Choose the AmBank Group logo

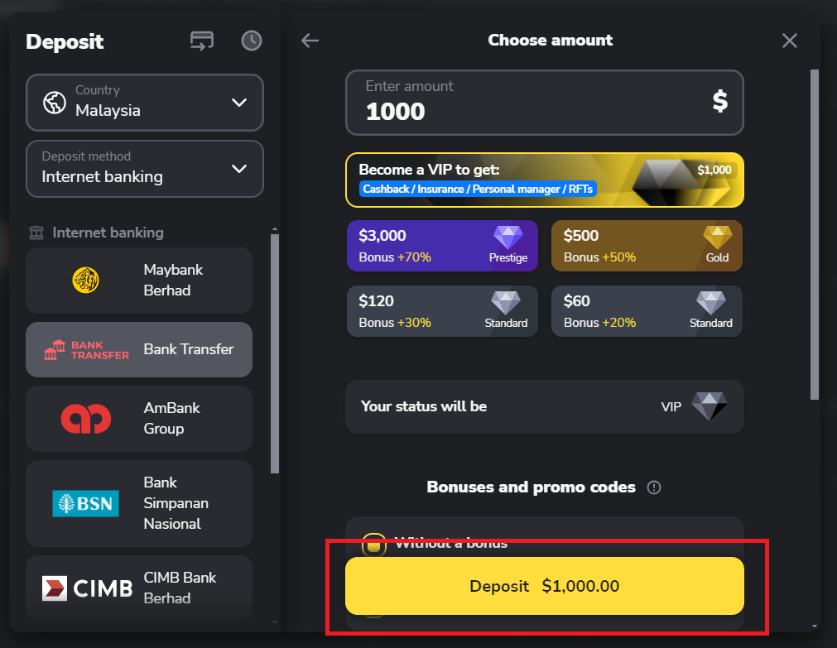[x=85, y=418]
